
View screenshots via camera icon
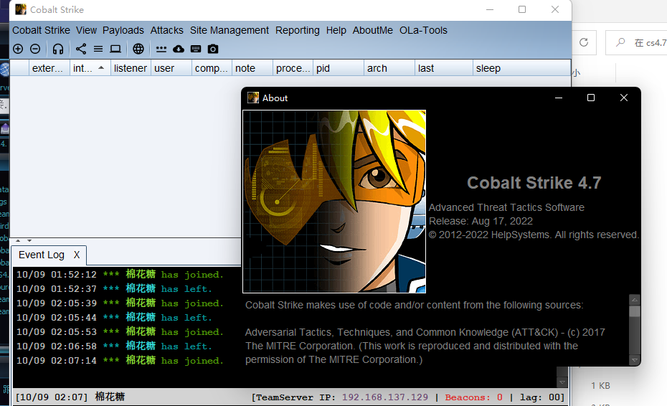pyautogui.click(x=213, y=49)
